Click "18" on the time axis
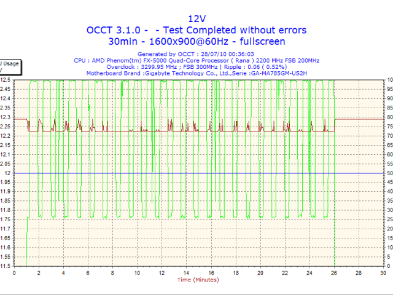393x295 pixels. tap(236, 273)
